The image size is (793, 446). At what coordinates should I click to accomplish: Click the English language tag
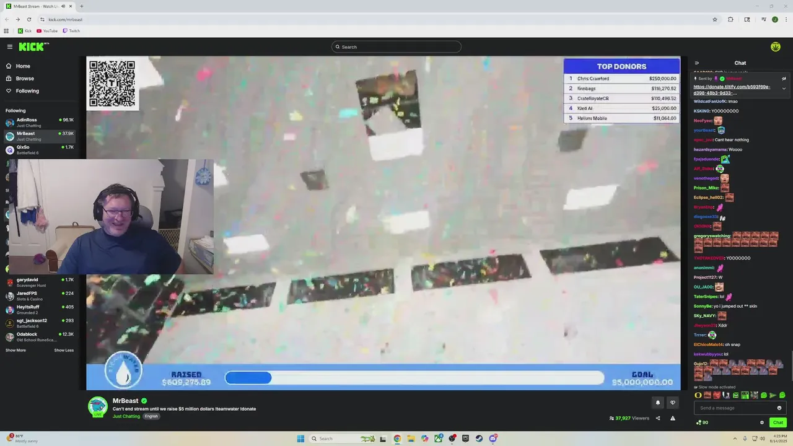[x=151, y=416]
